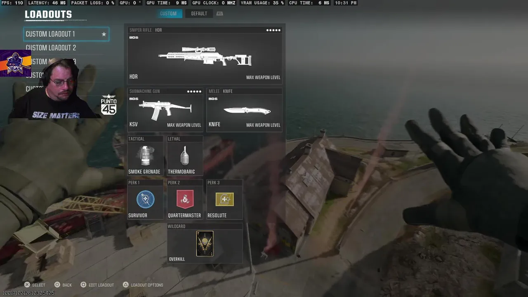This screenshot has width=528, height=297.
Task: Open the Thermobaric lethal grenade icon
Action: coord(185,156)
